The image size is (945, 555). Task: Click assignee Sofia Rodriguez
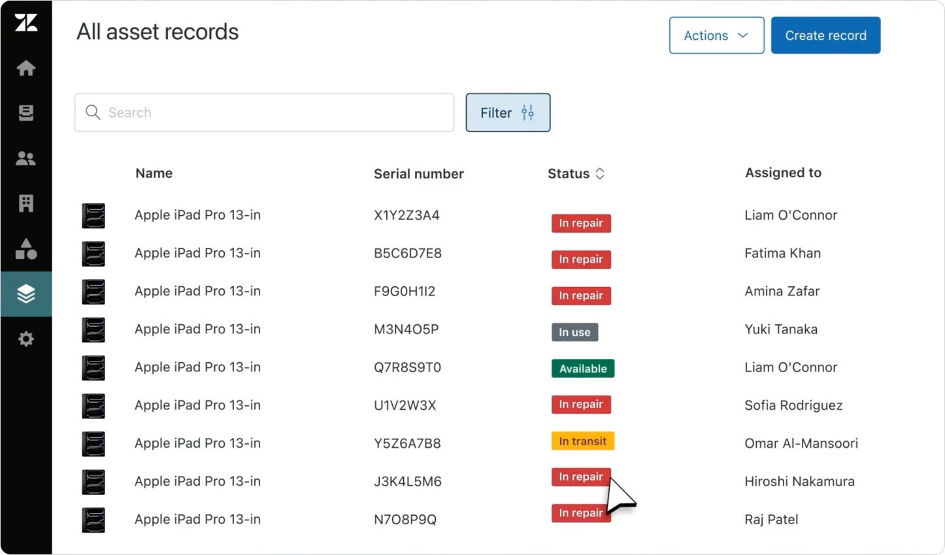tap(793, 405)
